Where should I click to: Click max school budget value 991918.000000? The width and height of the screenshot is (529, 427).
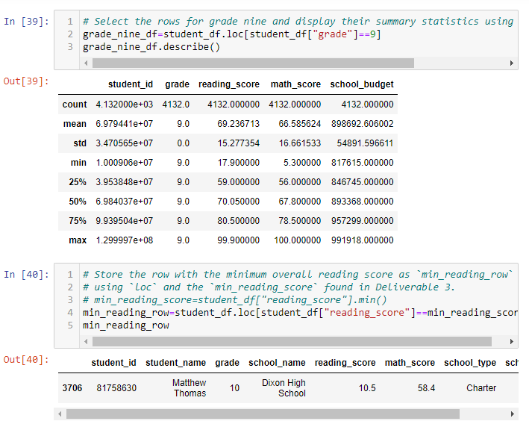tap(363, 240)
